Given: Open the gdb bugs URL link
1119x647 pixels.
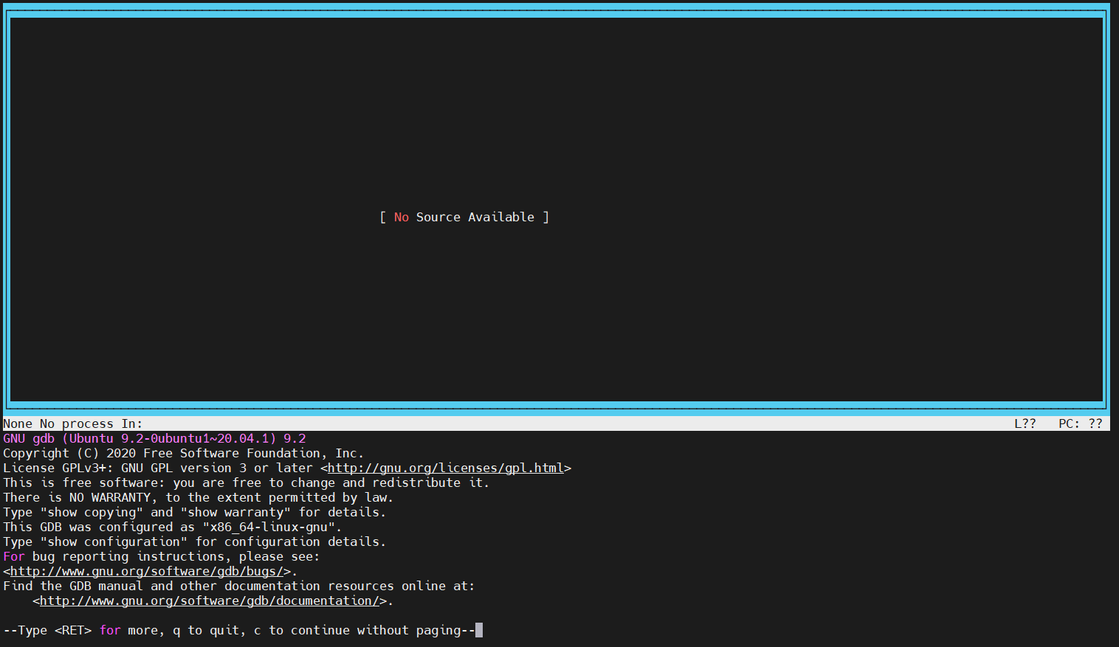Looking at the screenshot, I should 147,571.
